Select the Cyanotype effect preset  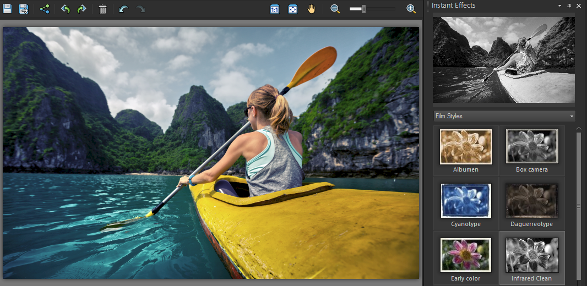click(x=465, y=201)
